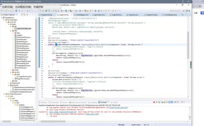Clear the Console output icon
Viewport: 204px width, 126px height.
click(162, 102)
